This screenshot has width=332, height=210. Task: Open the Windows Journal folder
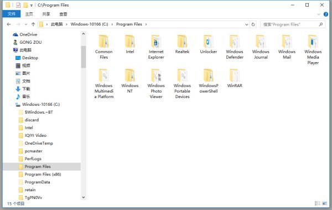point(261,47)
